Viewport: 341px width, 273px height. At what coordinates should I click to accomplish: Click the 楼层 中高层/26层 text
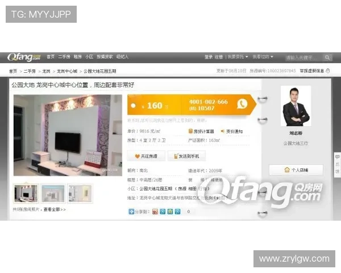click(145, 180)
